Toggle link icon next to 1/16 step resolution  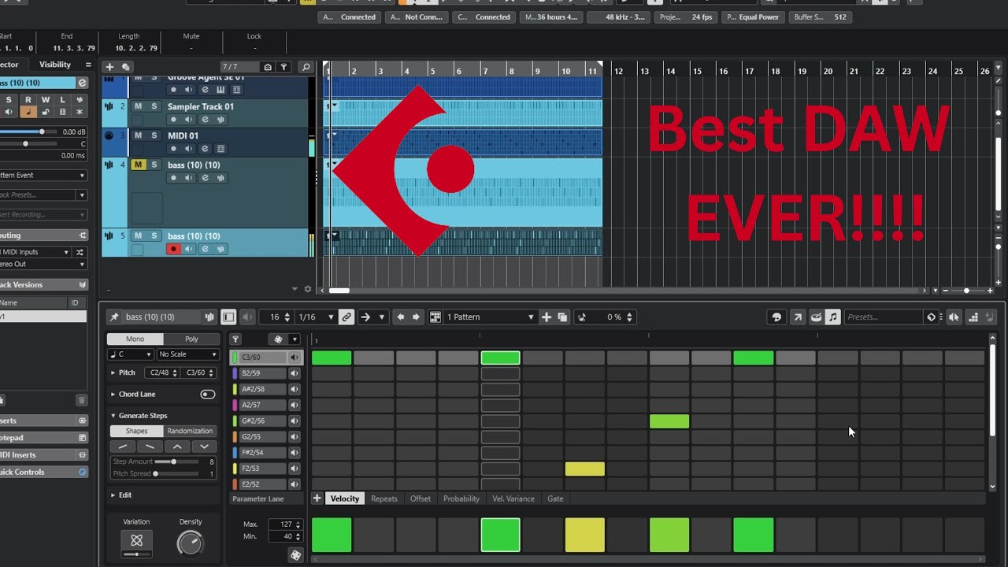[346, 317]
